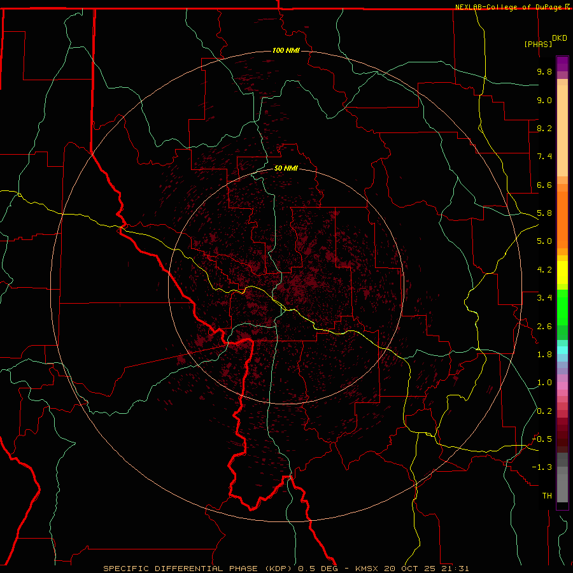Click the 6.6 scale value
The width and height of the screenshot is (573, 573).
tap(544, 185)
